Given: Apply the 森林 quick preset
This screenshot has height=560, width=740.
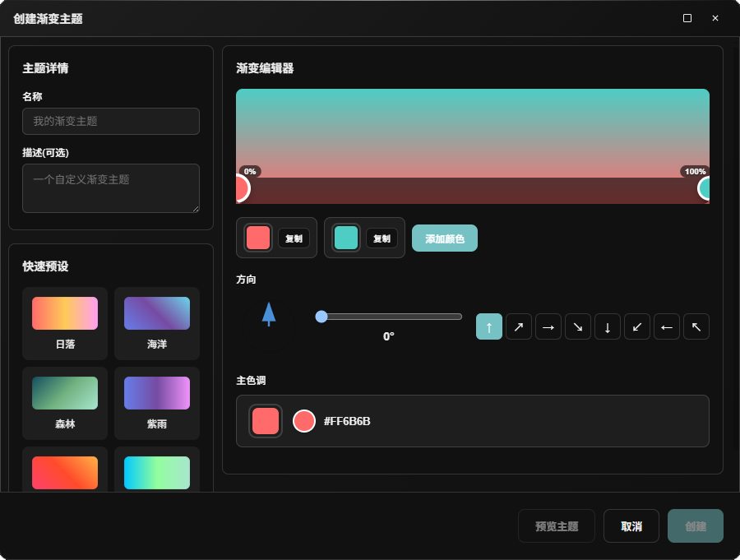Looking at the screenshot, I should tap(65, 403).
